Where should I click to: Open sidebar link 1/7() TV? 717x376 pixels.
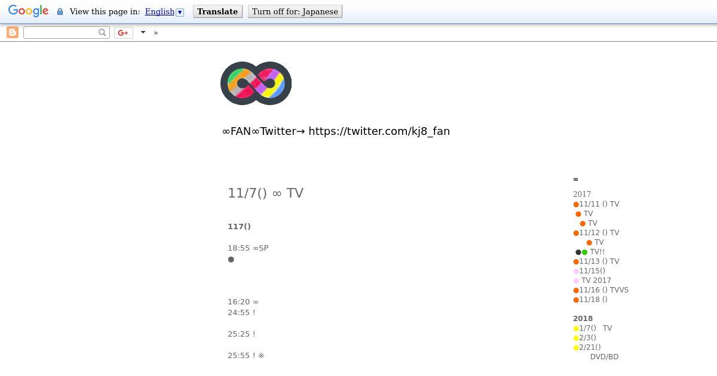click(x=596, y=328)
